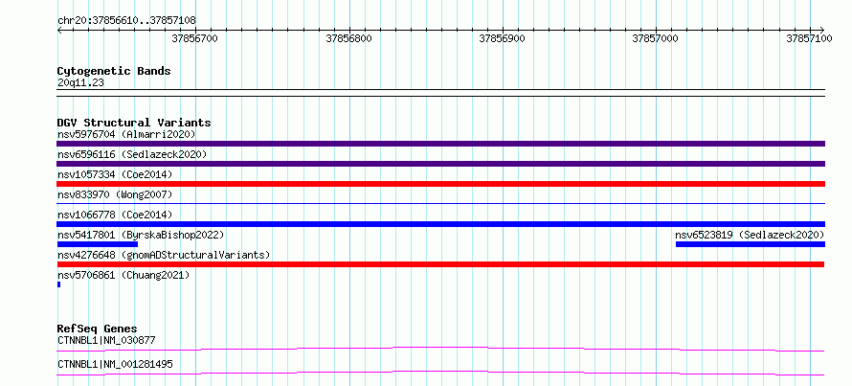Viewport: 852px width, 386px height.
Task: Open the nsv5417801 (ByrskaBishop2022) label
Action: click(x=141, y=235)
